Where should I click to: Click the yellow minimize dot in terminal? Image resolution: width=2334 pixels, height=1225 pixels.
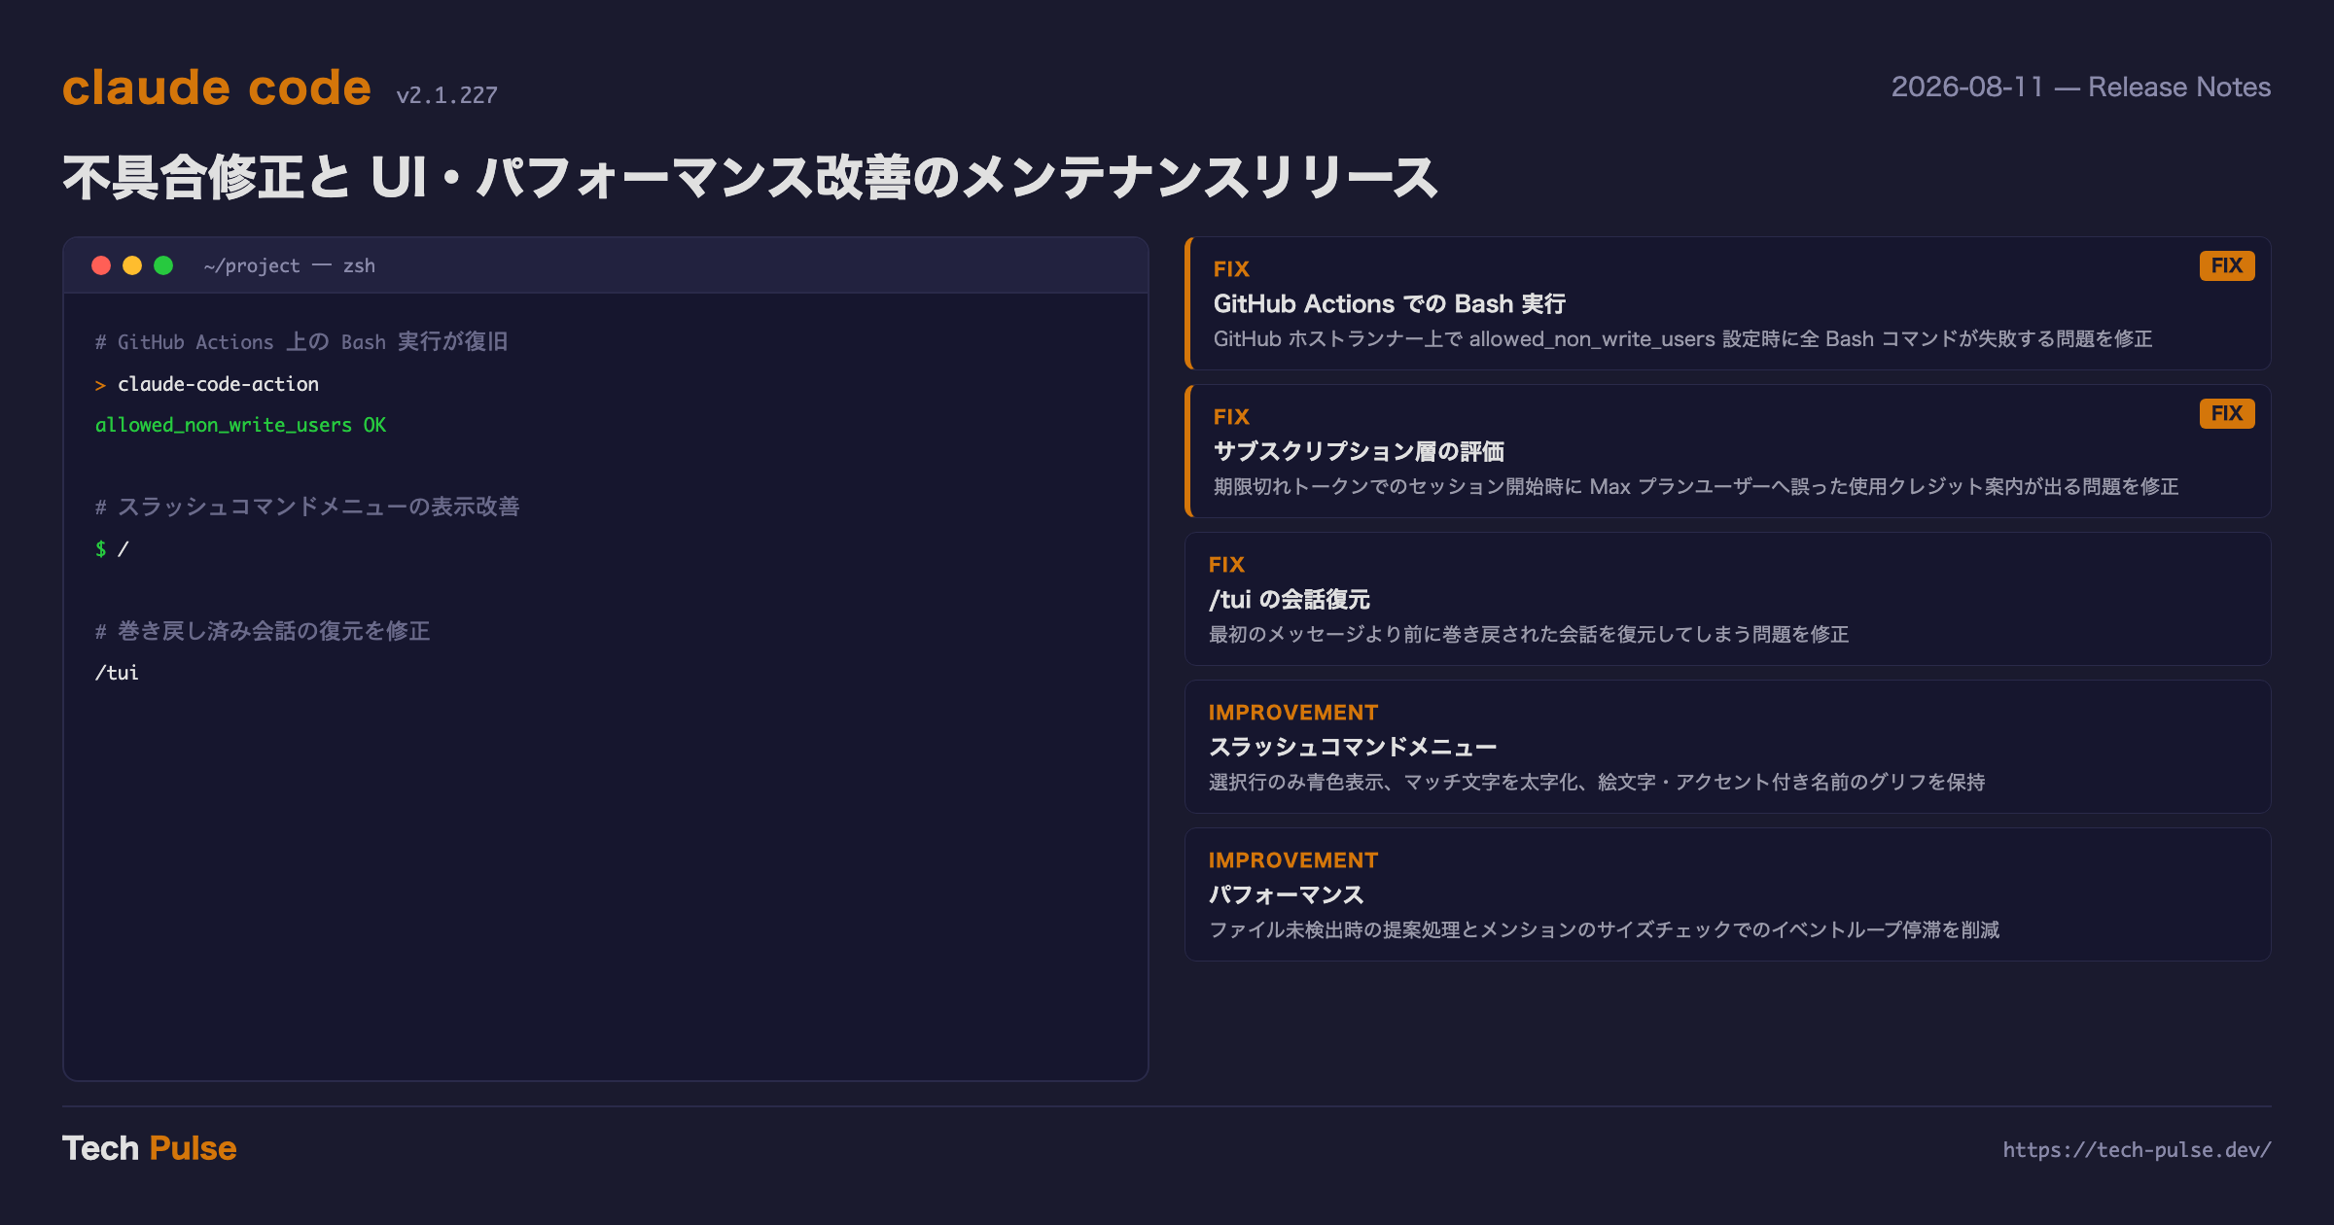pos(132,265)
